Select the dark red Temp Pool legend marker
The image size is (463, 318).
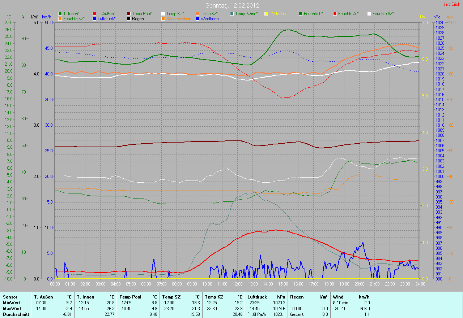click(129, 14)
